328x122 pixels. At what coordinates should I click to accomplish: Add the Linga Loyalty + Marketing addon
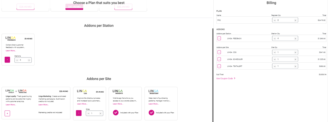click(8, 113)
